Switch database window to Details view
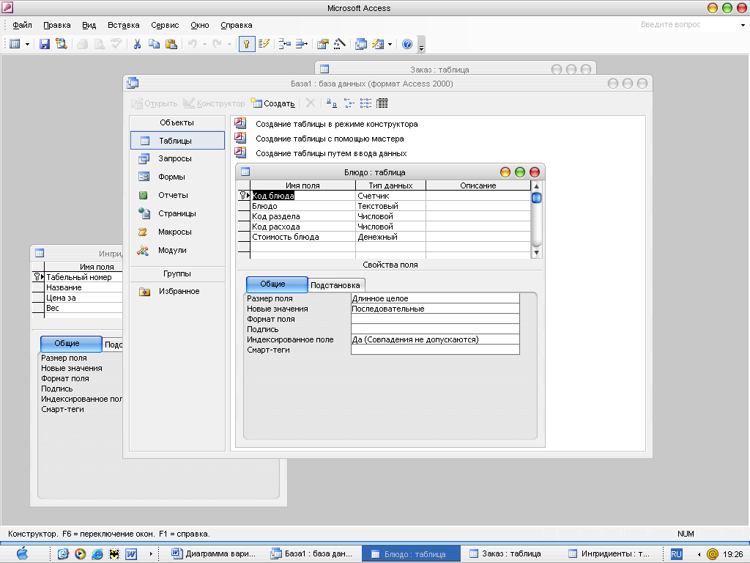This screenshot has width=750, height=563. (x=382, y=103)
